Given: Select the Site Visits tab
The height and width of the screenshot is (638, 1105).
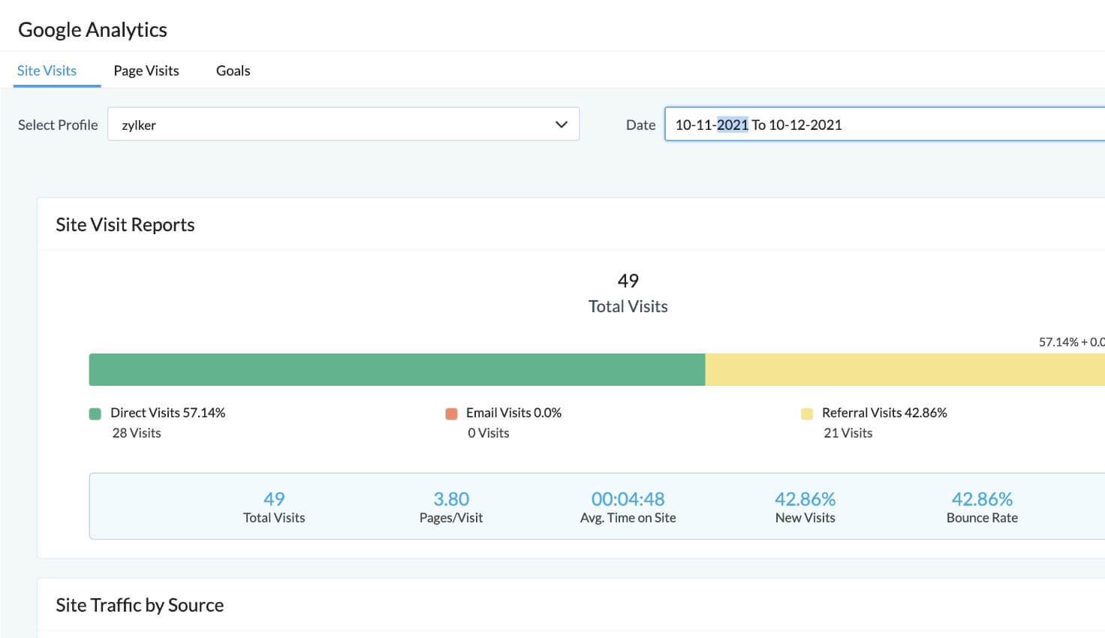Looking at the screenshot, I should [x=47, y=71].
